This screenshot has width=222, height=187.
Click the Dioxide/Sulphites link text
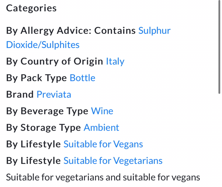tap(43, 45)
